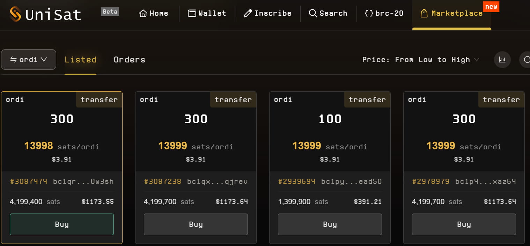Viewport: 530px width, 246px height.
Task: Click the Beta badge label
Action: 110,12
